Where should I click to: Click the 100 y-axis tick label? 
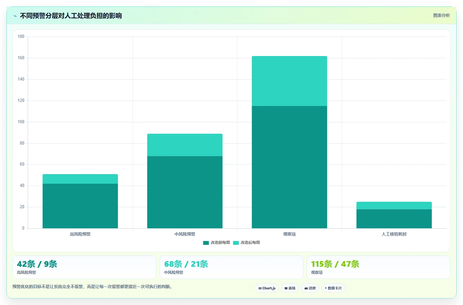(21, 122)
